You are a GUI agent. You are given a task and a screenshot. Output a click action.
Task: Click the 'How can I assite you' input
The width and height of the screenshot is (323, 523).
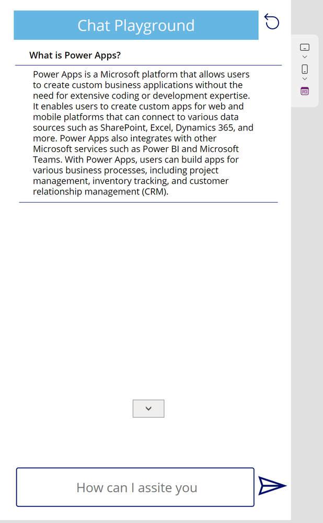point(135,487)
